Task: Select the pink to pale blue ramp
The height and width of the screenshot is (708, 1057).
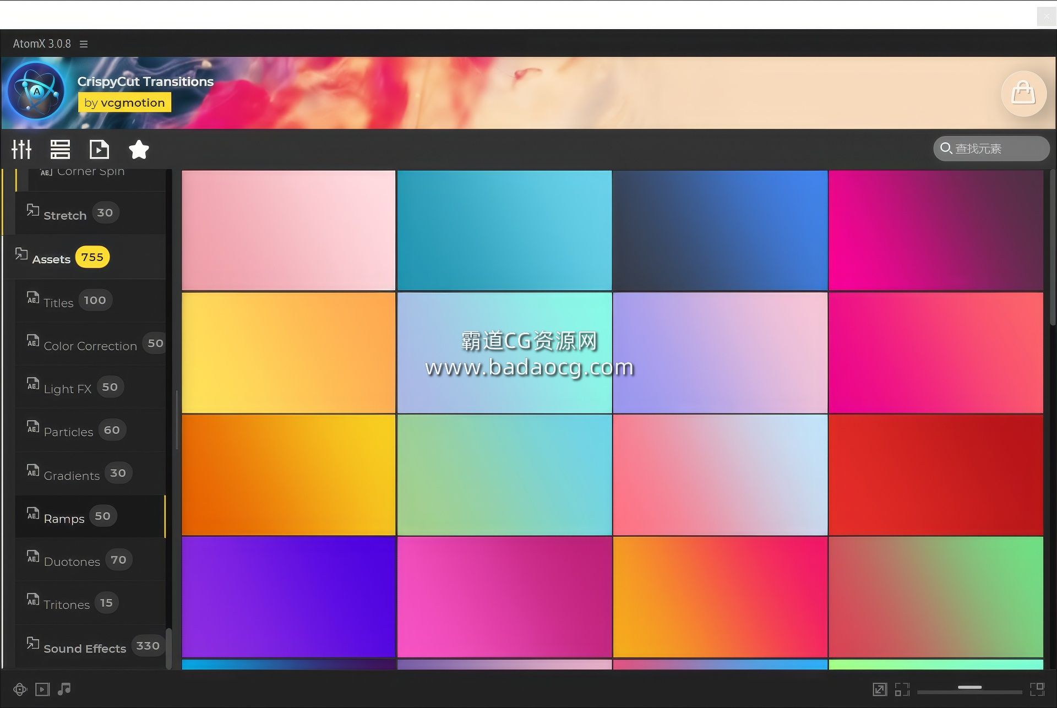Action: pyautogui.click(x=720, y=475)
